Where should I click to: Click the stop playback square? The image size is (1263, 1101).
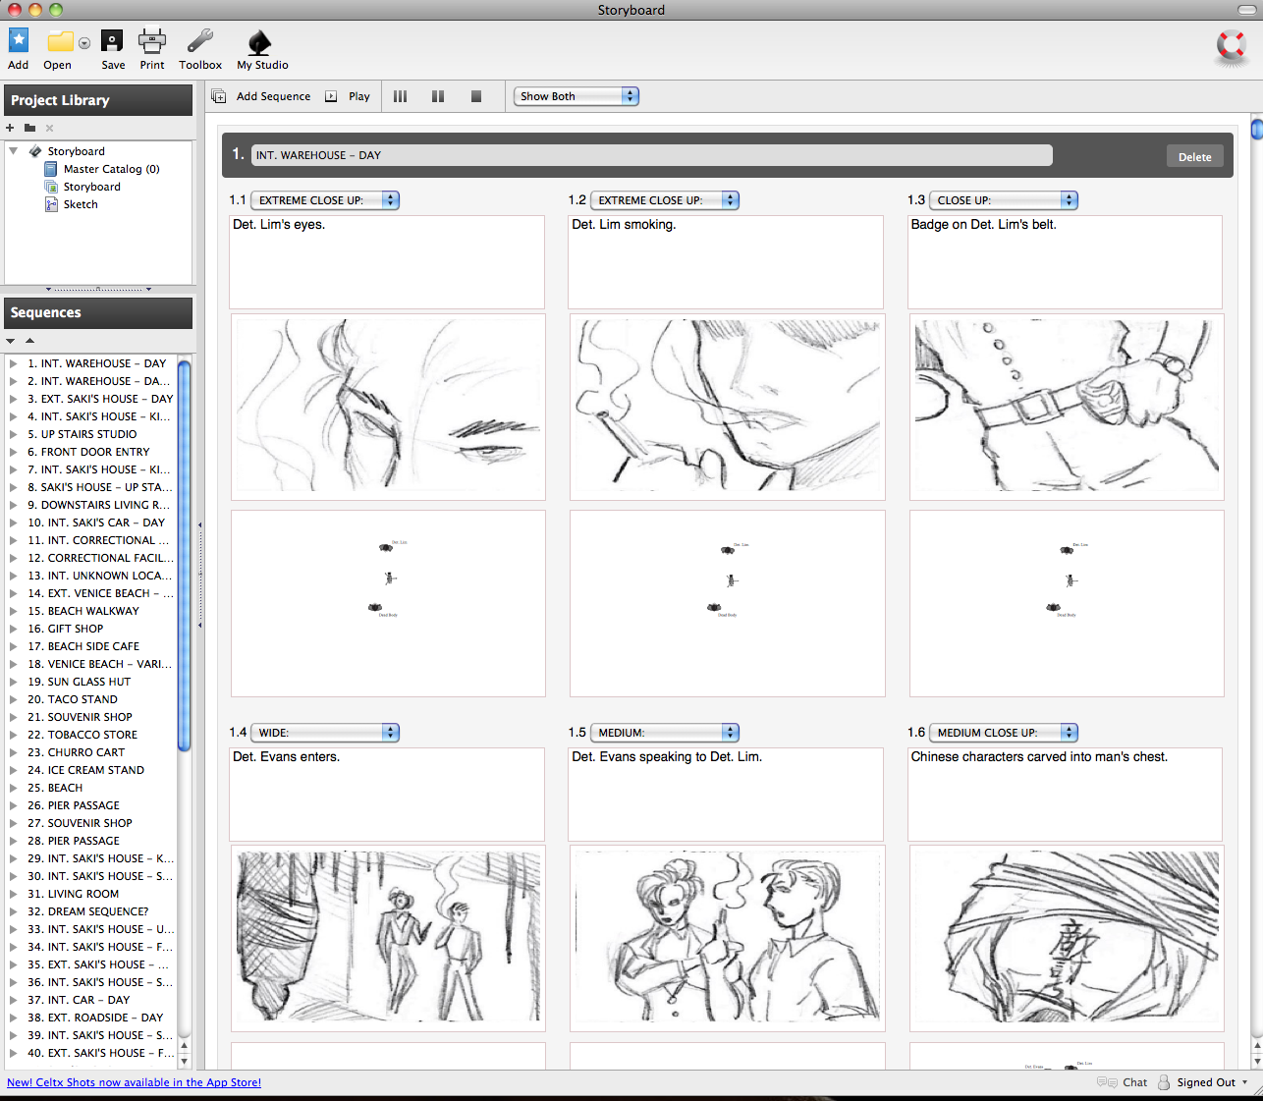pyautogui.click(x=476, y=96)
